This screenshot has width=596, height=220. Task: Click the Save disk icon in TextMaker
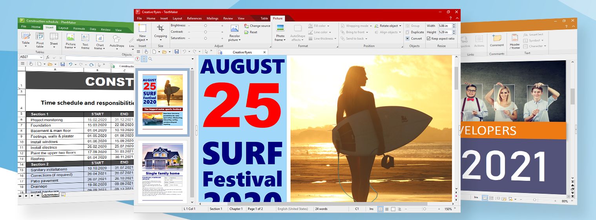[x=177, y=52]
